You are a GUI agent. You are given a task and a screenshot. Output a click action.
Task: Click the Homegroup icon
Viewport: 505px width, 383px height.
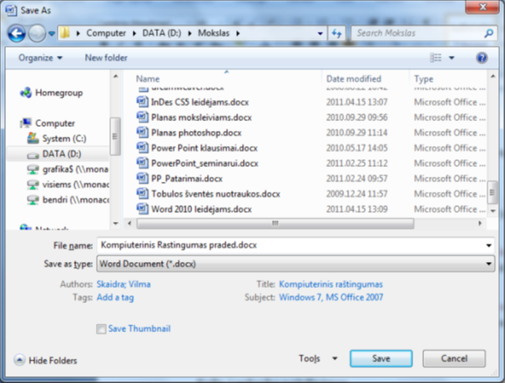point(26,93)
